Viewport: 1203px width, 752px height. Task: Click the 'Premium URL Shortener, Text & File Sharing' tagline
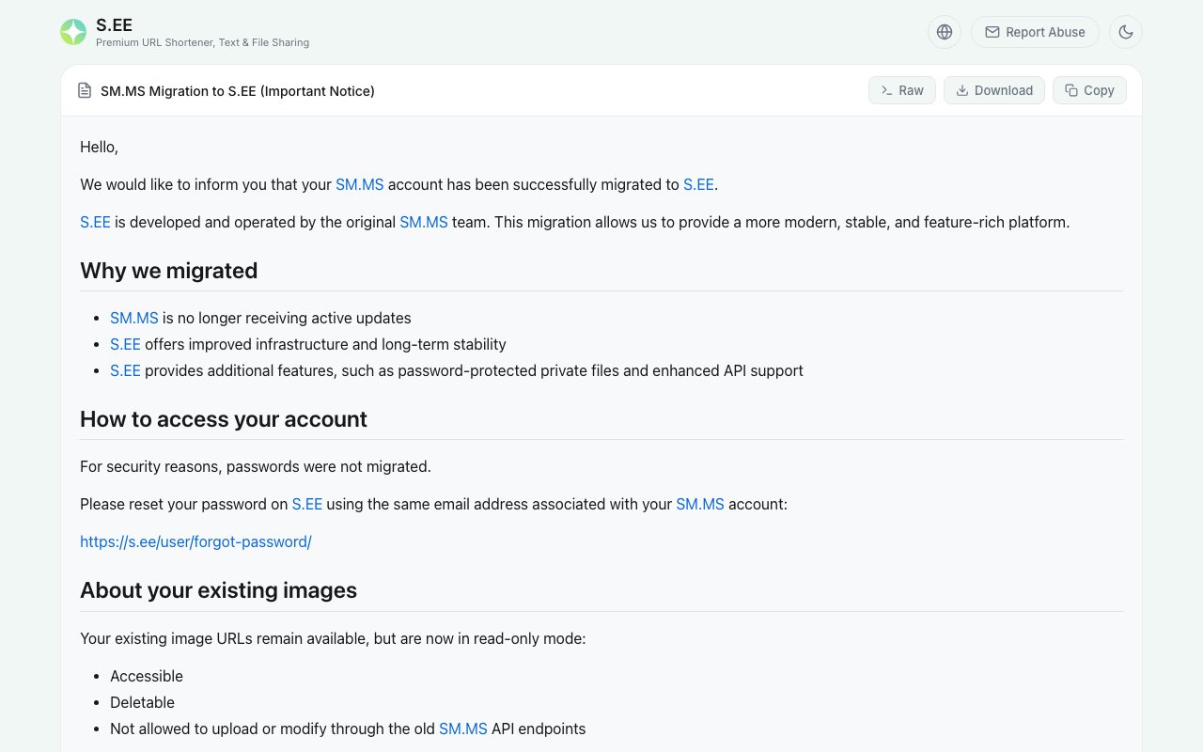[203, 42]
